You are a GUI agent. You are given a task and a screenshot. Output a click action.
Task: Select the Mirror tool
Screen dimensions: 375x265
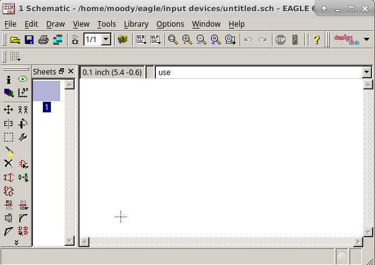(8, 124)
